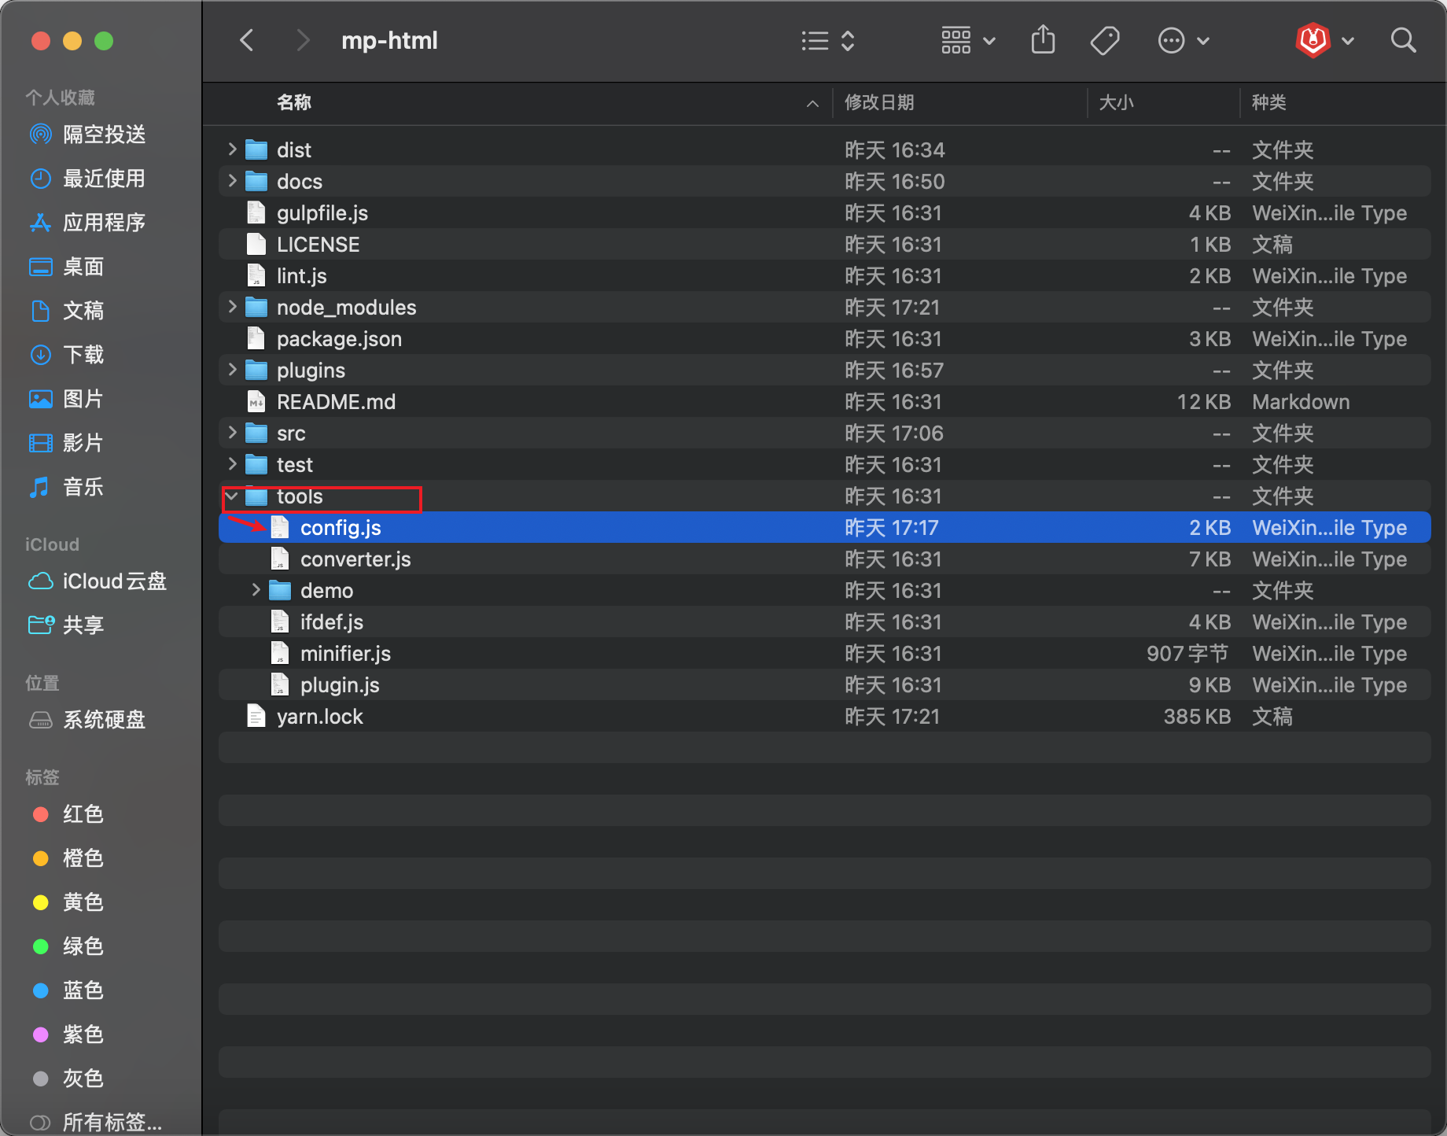The width and height of the screenshot is (1447, 1136).
Task: Select the gulpfile.js file icon
Action: pyautogui.click(x=256, y=212)
